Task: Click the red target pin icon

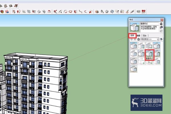Action: click(127, 11)
